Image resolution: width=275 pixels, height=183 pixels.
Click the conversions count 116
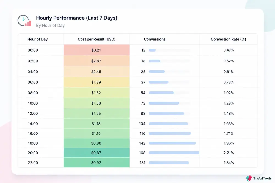coord(142,134)
